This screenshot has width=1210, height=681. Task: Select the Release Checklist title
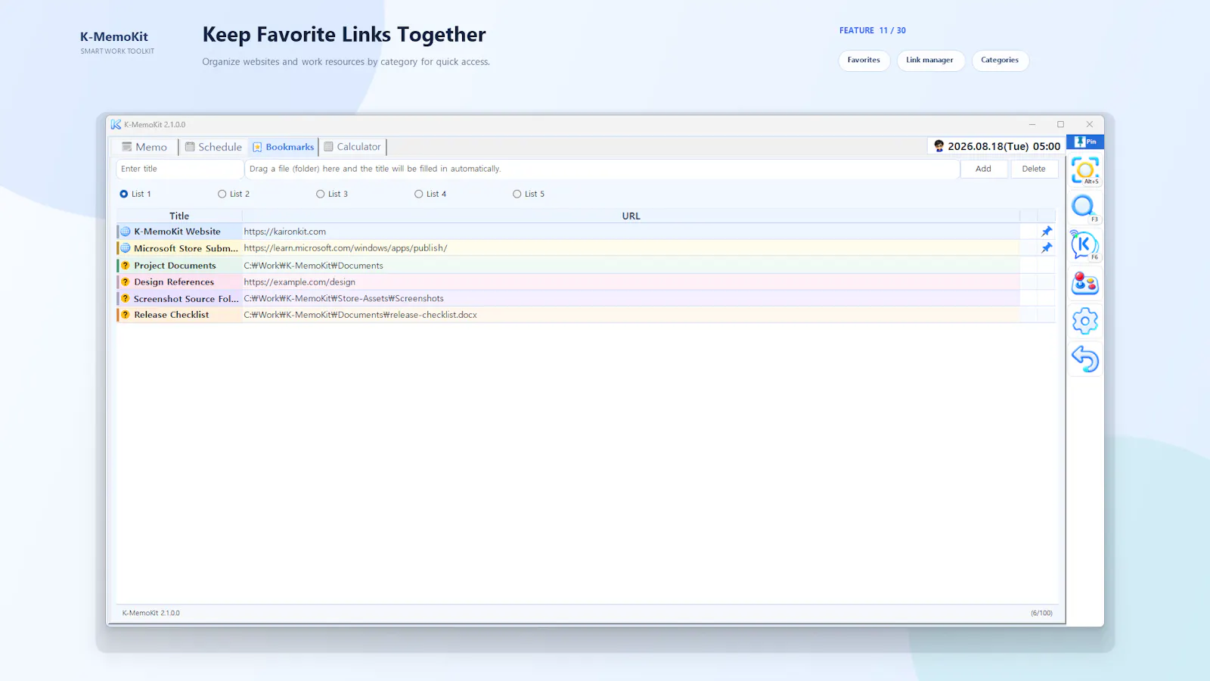pyautogui.click(x=172, y=315)
